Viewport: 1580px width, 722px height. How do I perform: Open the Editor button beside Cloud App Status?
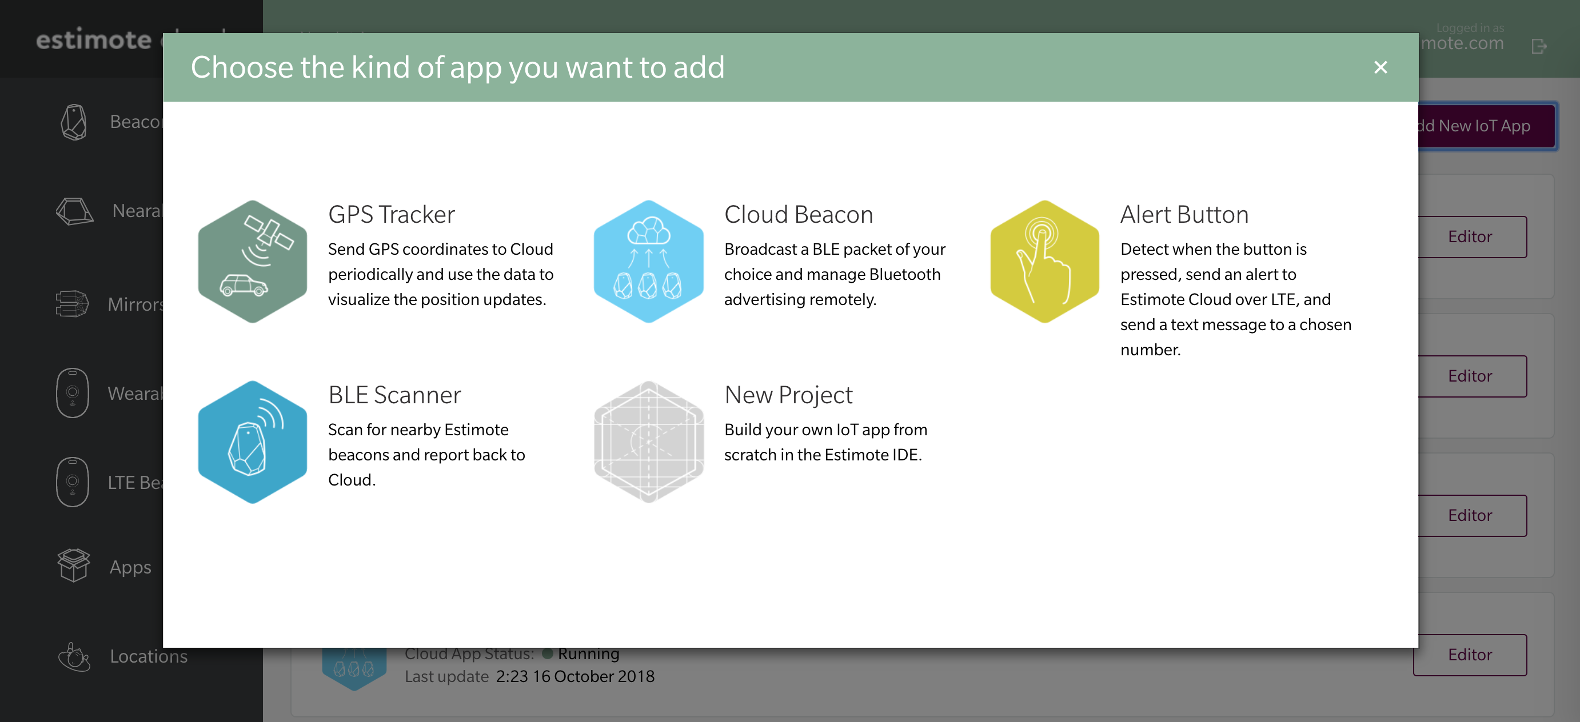click(x=1470, y=655)
